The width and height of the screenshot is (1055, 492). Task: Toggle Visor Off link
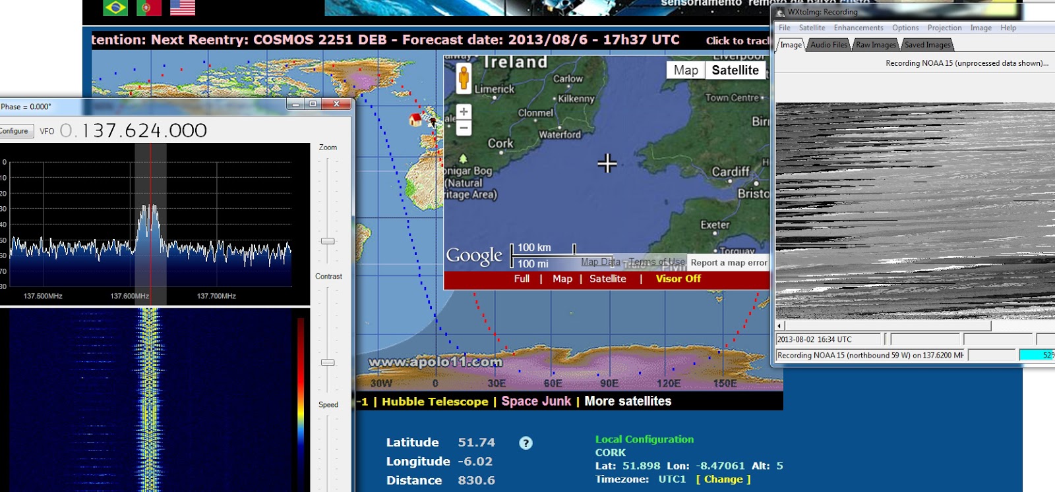pos(678,279)
